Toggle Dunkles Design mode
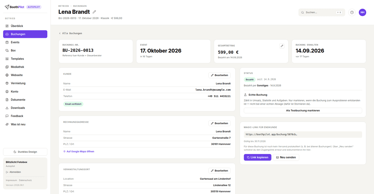 click(25, 152)
